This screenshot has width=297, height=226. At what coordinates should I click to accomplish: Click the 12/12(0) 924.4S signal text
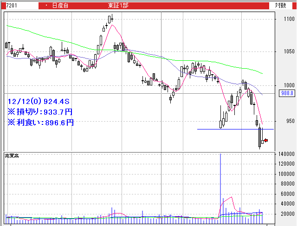(x=38, y=101)
